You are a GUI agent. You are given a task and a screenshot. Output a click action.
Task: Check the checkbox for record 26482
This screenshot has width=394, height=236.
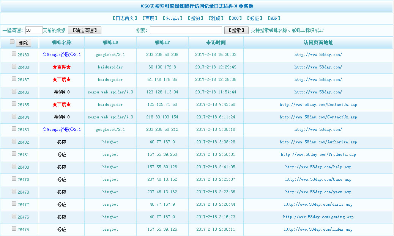point(14,141)
